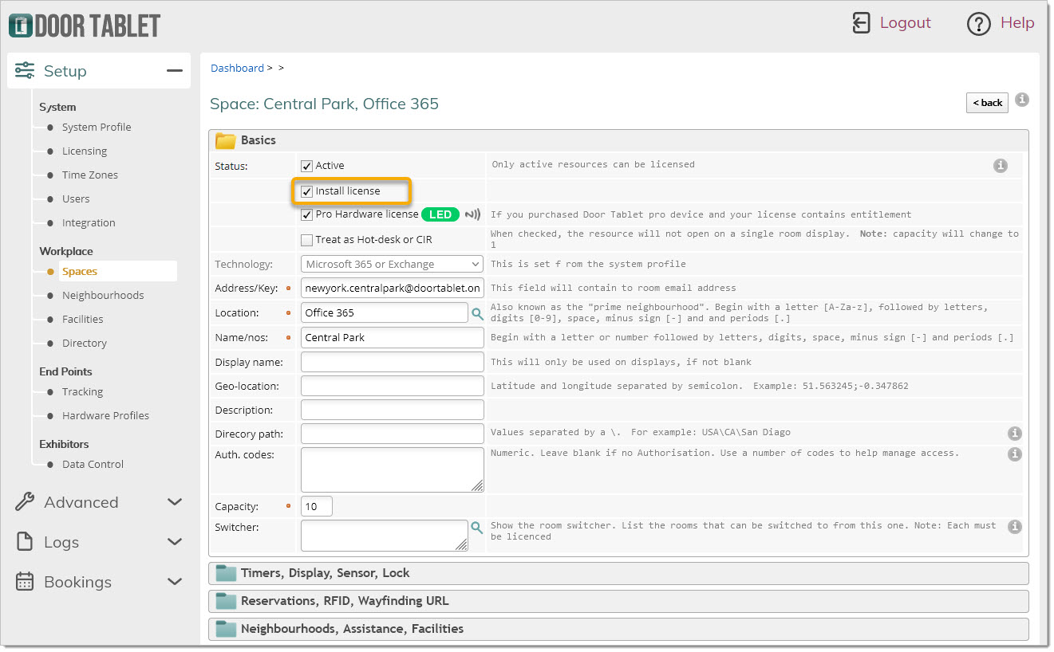Click the Advanced wrench icon

click(x=25, y=502)
